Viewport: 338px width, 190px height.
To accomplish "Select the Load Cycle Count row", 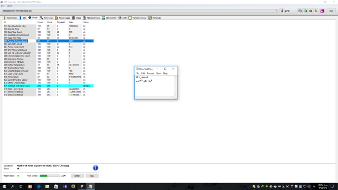I will pyautogui.click(x=49, y=74).
